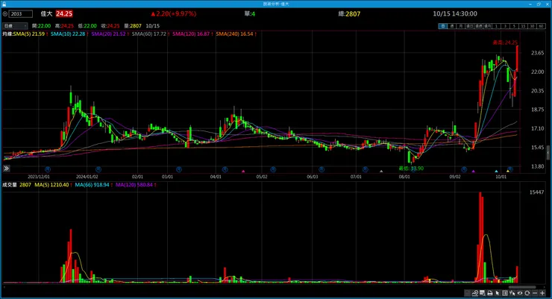
Task: Click the 2024/01/02 date label on time axis
Action: click(87, 177)
